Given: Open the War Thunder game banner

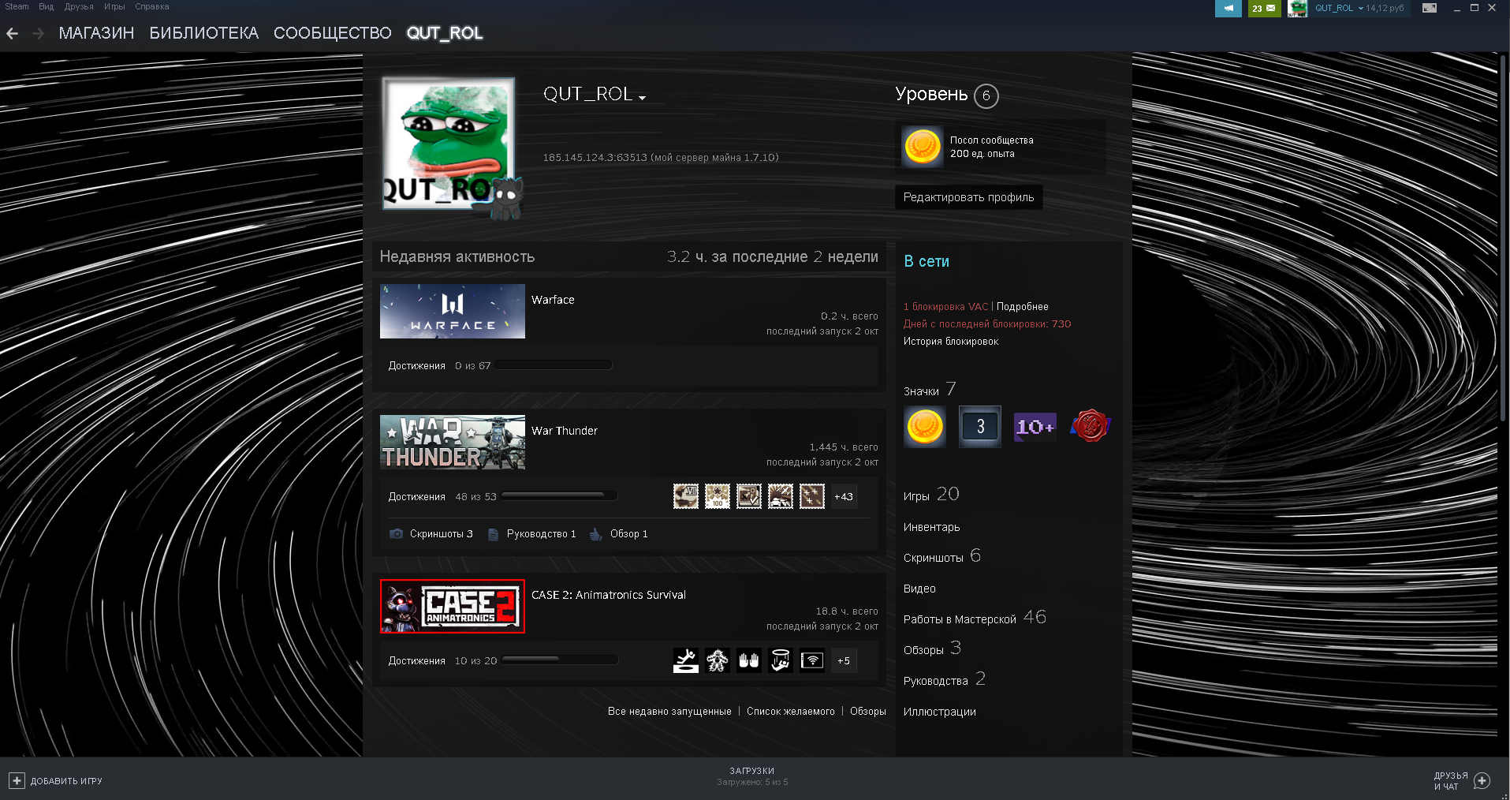Looking at the screenshot, I should pos(453,442).
